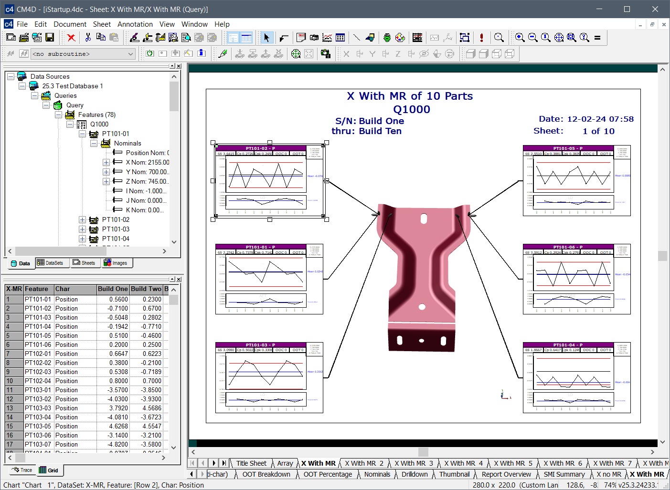Expand the PT101-02 tree node

coord(82,219)
